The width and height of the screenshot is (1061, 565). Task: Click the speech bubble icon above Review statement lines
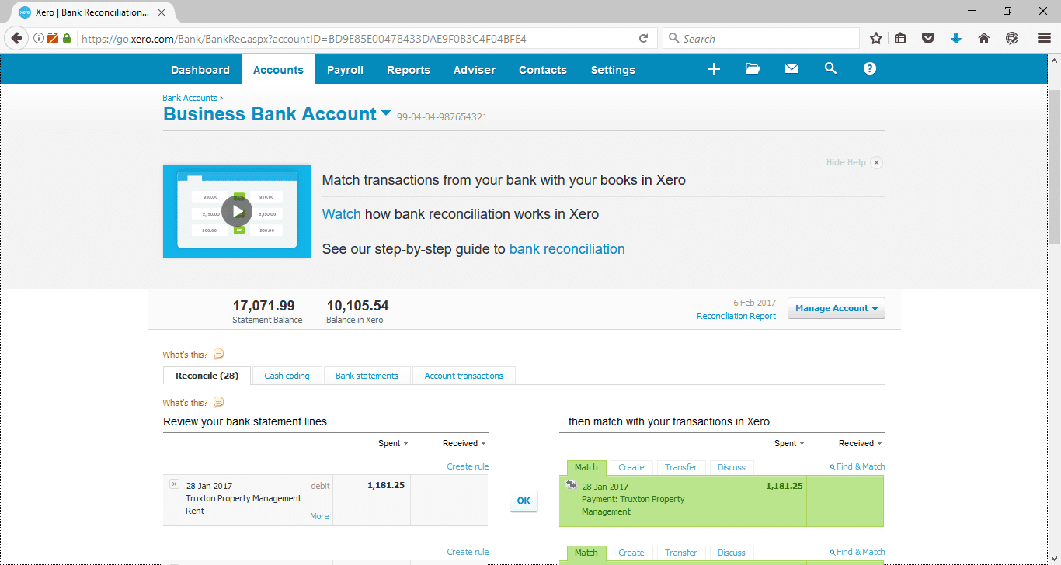click(x=218, y=402)
